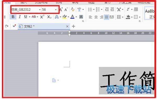Open the font size dropdown arrow
157x99 pixels.
pyautogui.click(x=56, y=10)
